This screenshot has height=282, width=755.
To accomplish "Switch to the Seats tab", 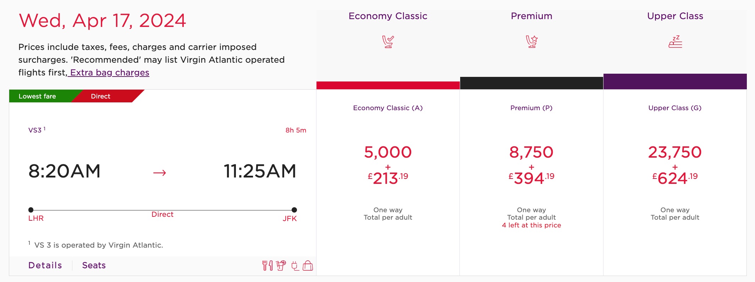I will pos(94,265).
